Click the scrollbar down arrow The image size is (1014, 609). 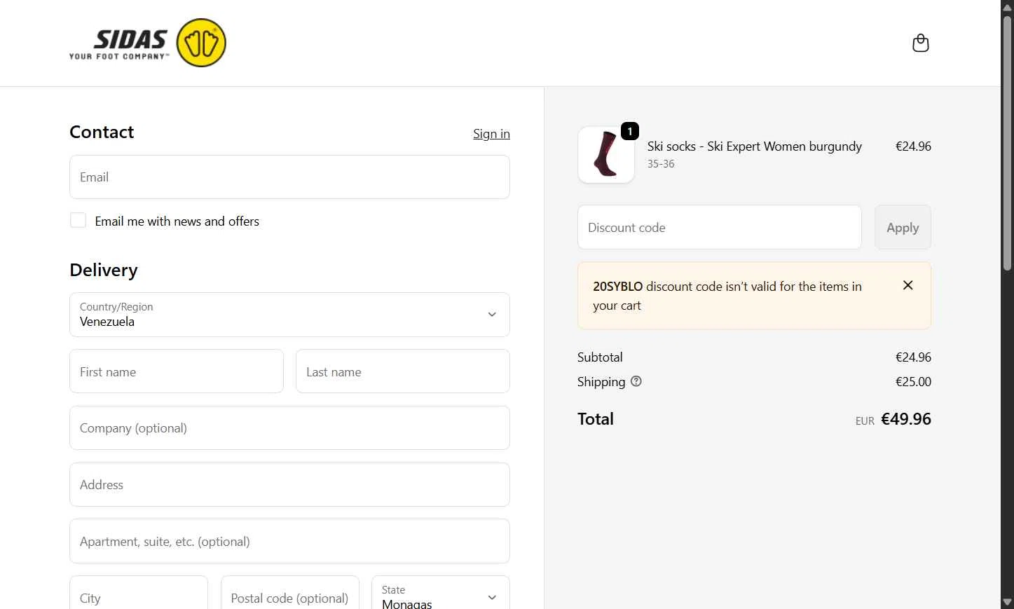[1007, 602]
